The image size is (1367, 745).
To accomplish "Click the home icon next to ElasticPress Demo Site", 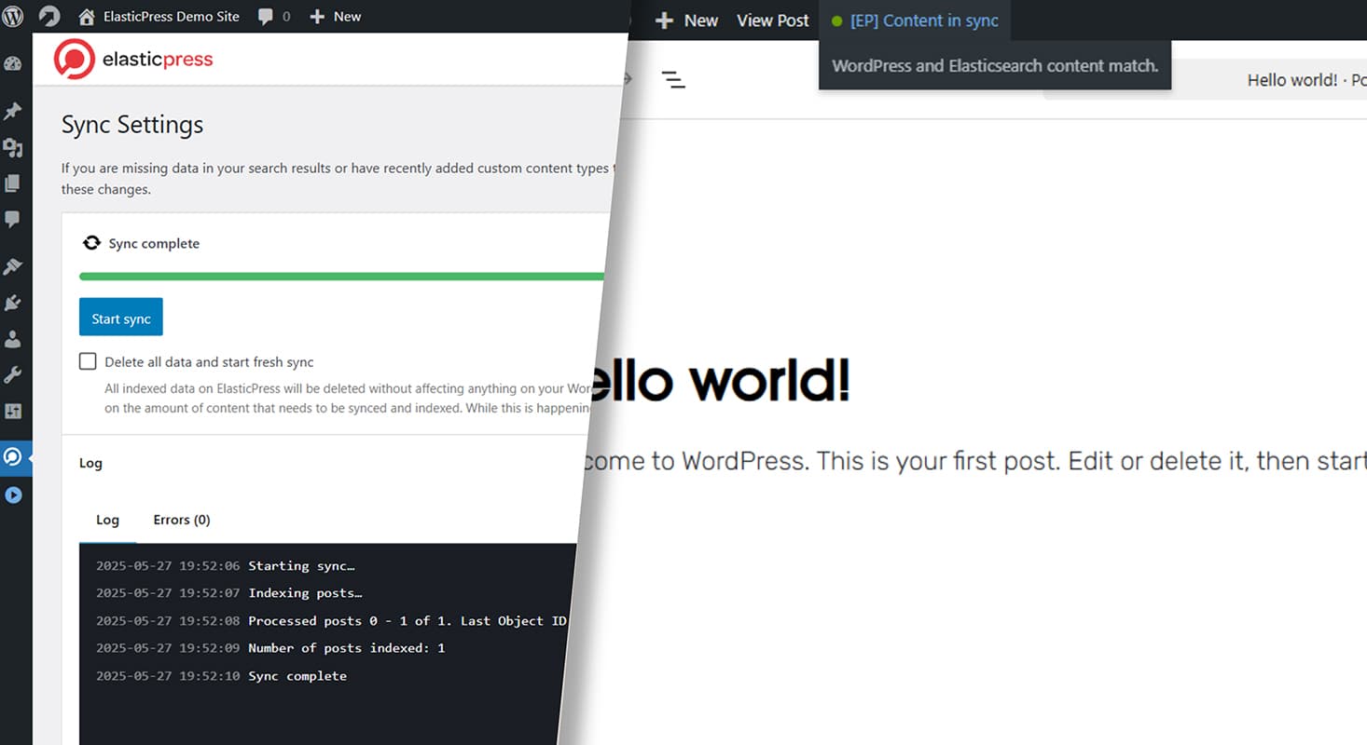I will pos(87,16).
